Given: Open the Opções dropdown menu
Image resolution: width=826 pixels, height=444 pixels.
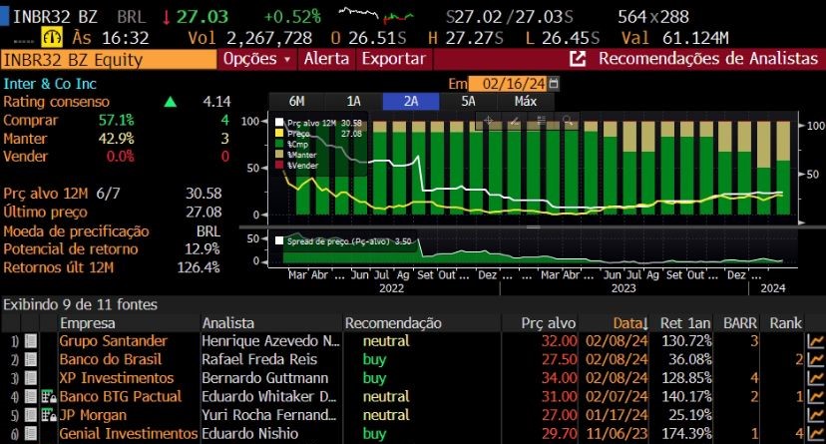Looking at the screenshot, I should point(258,59).
